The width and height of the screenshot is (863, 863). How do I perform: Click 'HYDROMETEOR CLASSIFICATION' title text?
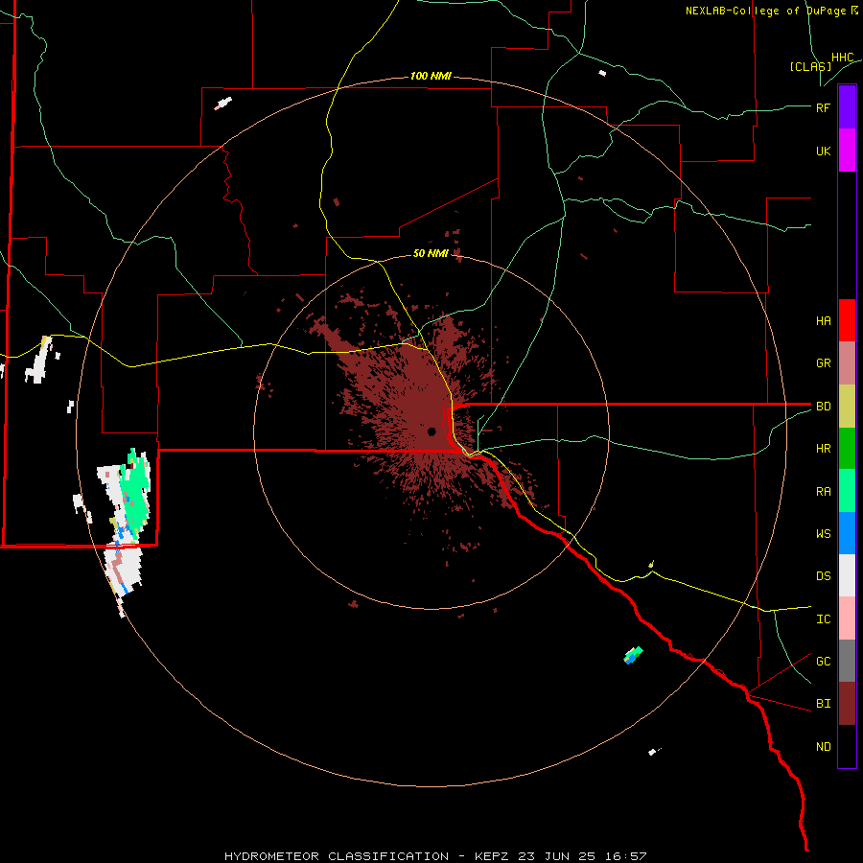click(337, 856)
